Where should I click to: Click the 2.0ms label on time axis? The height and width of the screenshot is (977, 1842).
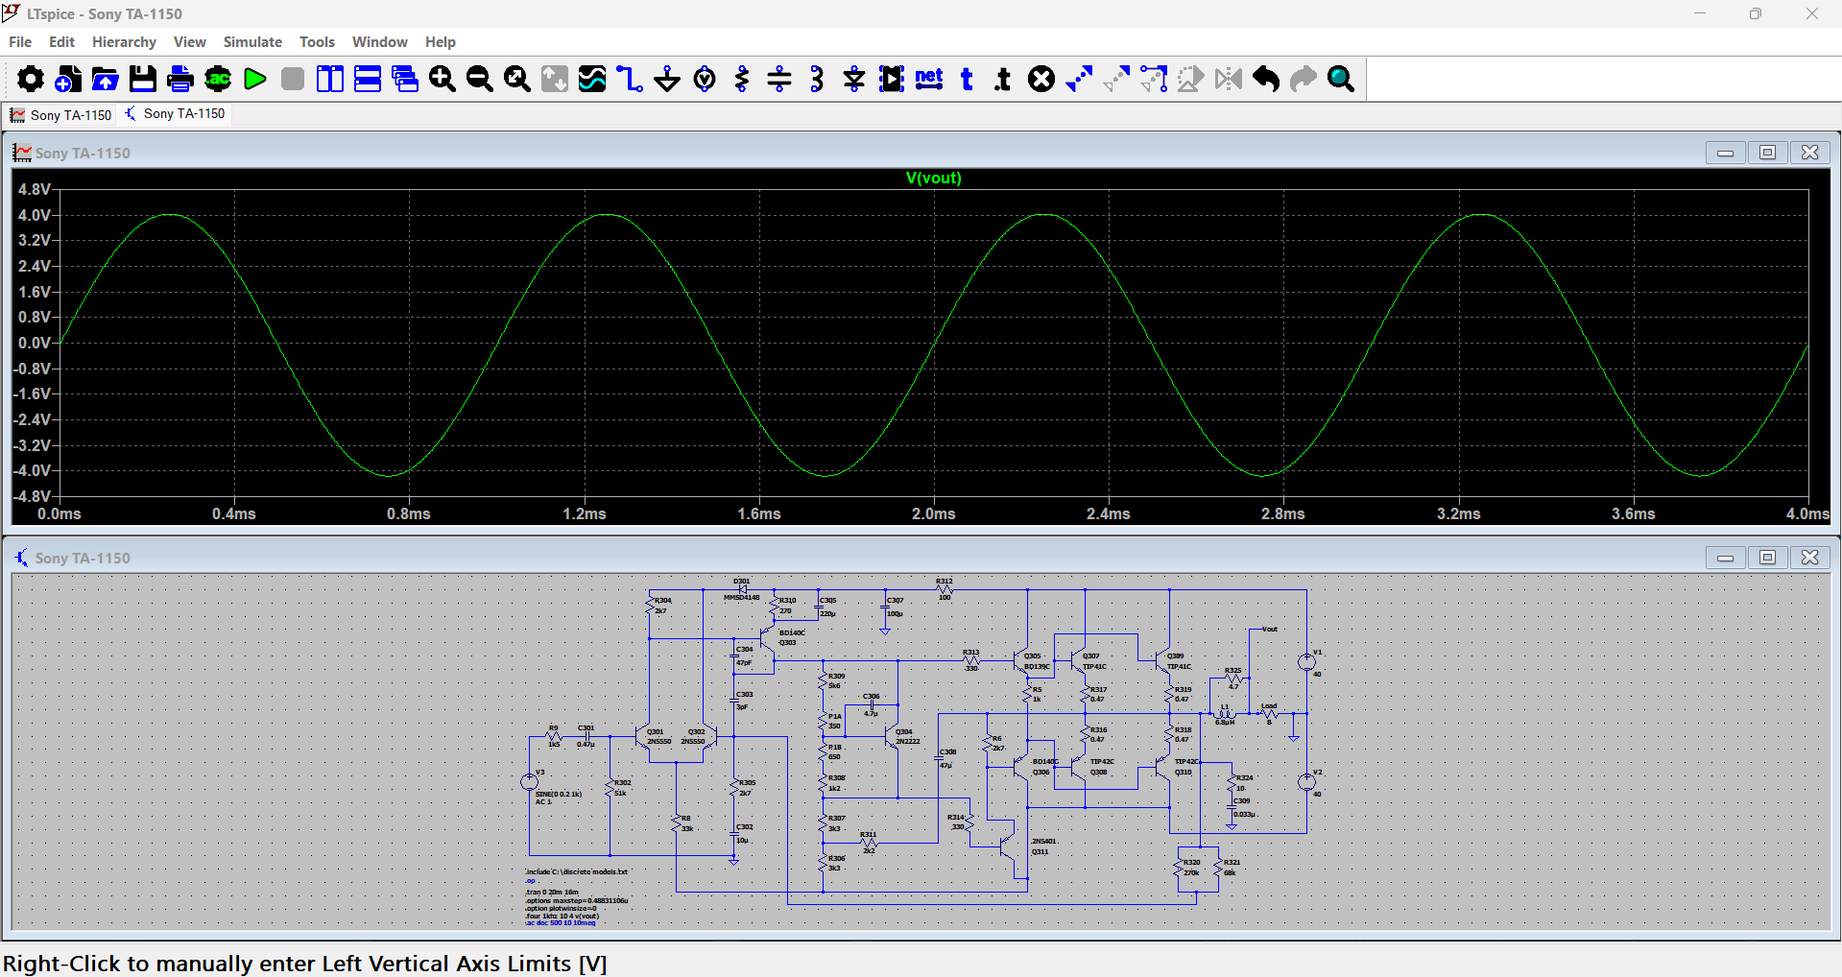coord(934,514)
